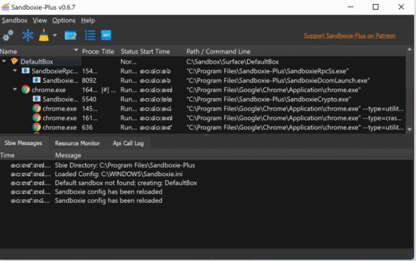Sort by Start Time column header
416x261 pixels.
click(154, 52)
